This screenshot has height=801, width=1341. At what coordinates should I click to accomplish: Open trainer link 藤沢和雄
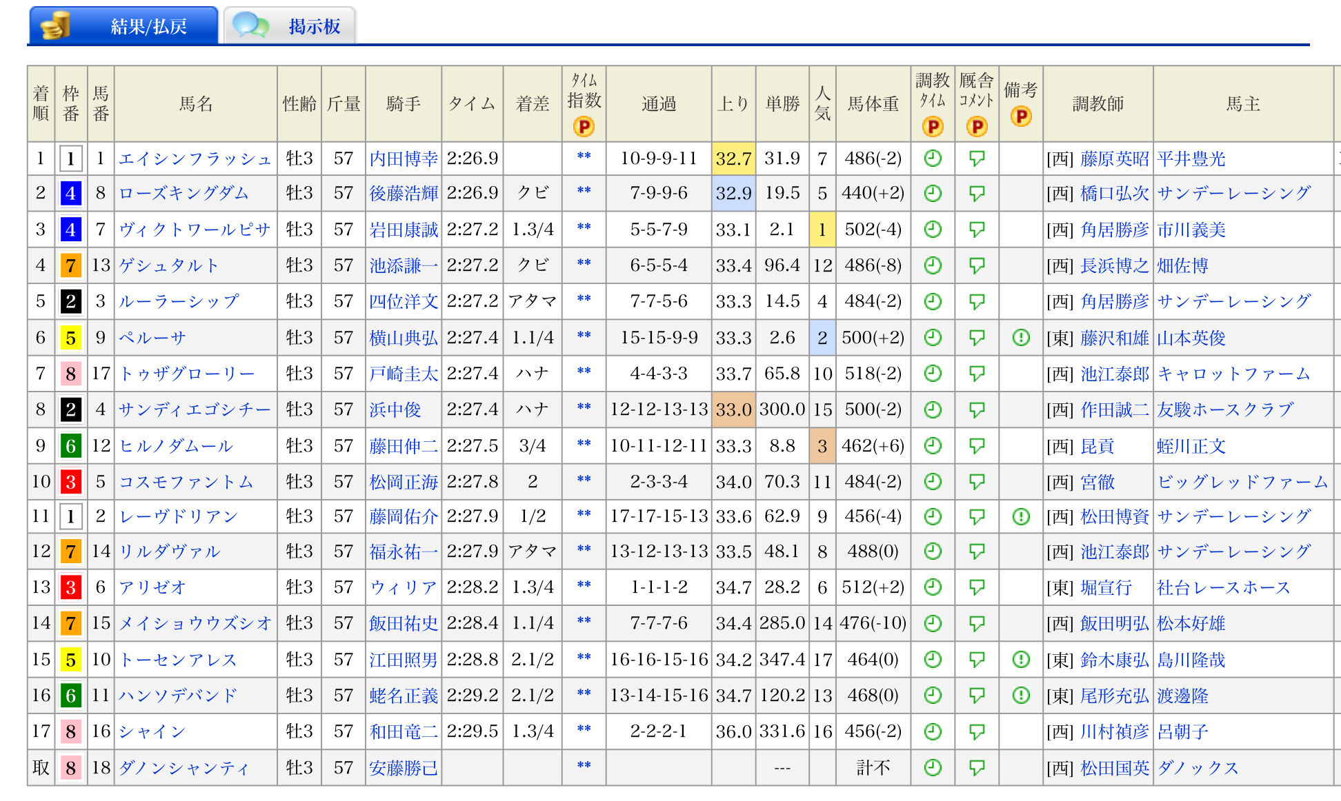pyautogui.click(x=1114, y=338)
